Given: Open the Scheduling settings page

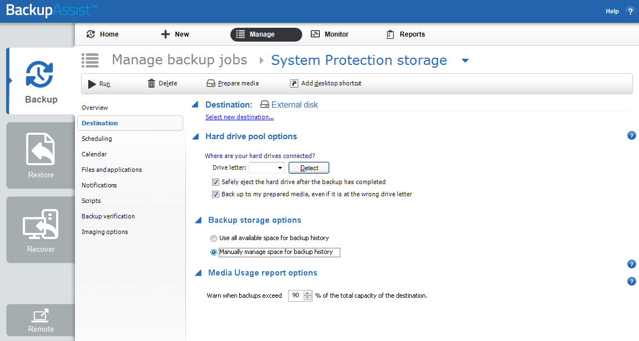Looking at the screenshot, I should 97,139.
